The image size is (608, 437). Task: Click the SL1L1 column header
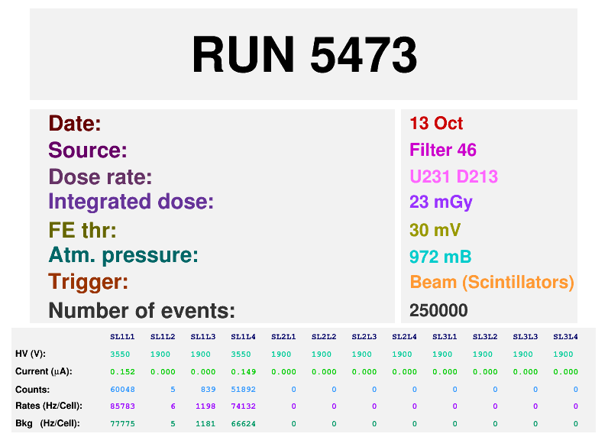[x=122, y=337]
